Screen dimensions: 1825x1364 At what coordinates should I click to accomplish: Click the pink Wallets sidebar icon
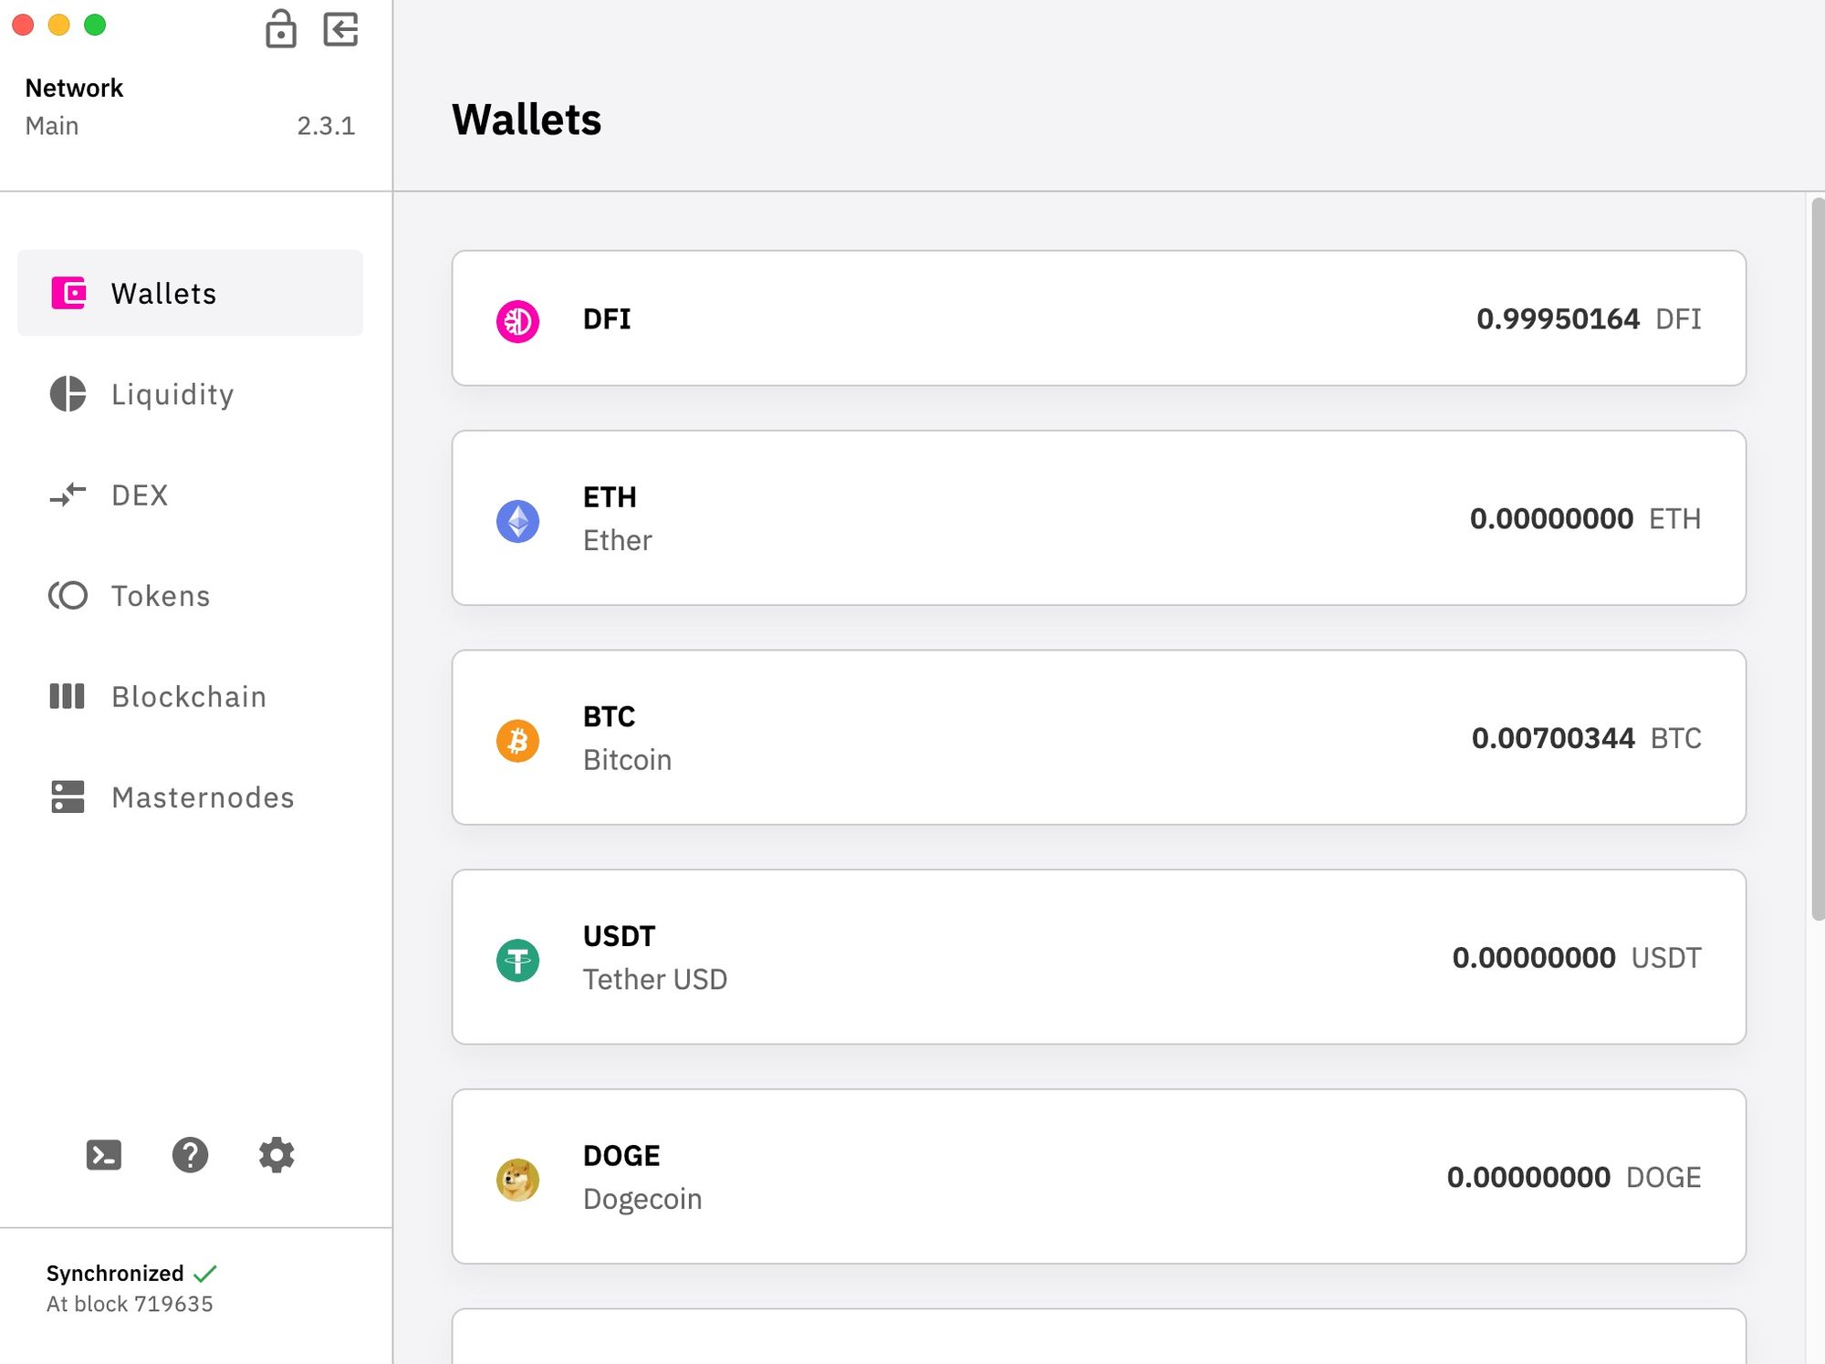(x=68, y=293)
